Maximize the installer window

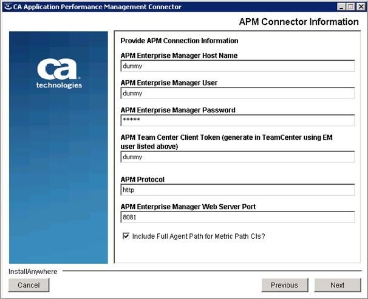point(351,7)
